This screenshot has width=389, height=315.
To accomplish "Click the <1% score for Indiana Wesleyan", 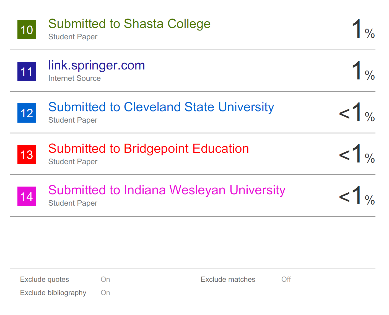I will 357,195.
